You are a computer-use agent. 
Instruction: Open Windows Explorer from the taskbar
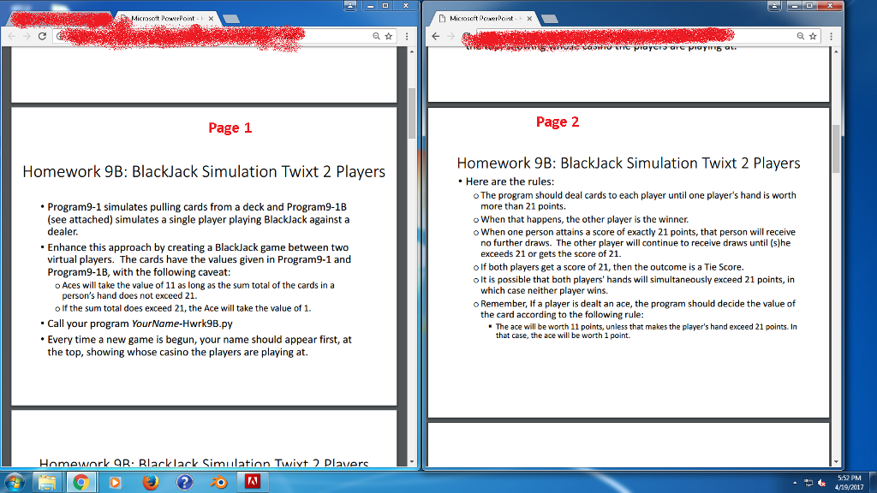pos(48,482)
